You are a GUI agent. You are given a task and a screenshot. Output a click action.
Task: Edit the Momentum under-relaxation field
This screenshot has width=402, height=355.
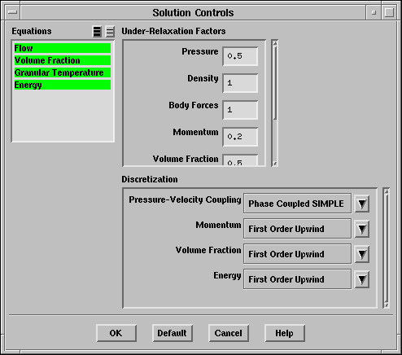coord(240,137)
